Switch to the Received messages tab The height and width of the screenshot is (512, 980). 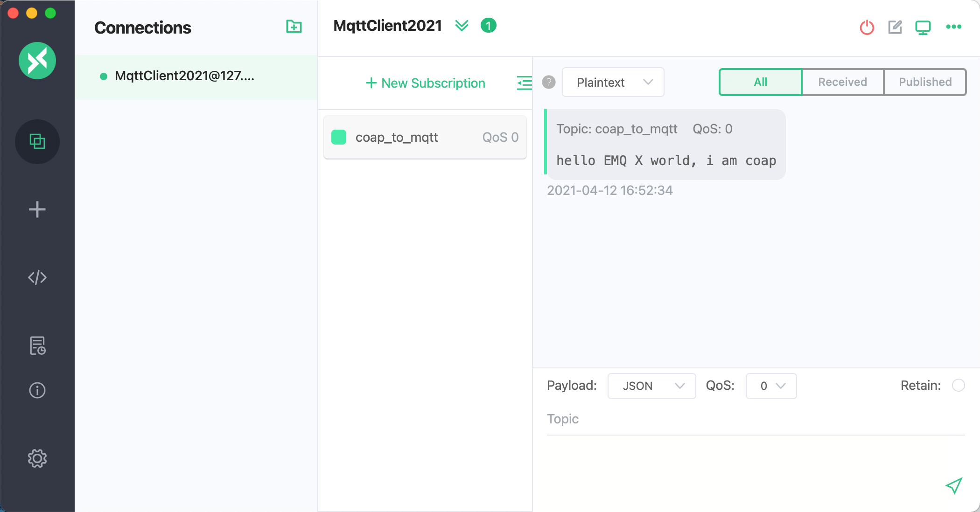pyautogui.click(x=842, y=82)
